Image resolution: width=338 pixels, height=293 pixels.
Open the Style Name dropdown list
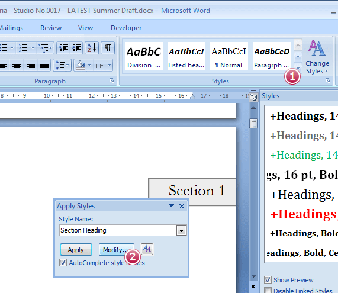point(181,230)
